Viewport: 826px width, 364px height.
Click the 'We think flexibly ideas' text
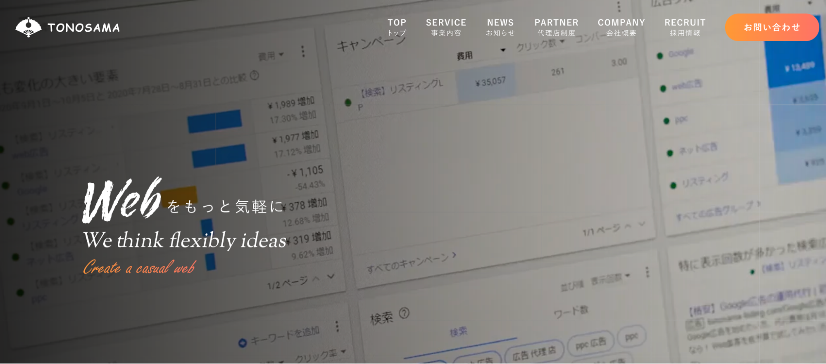185,241
